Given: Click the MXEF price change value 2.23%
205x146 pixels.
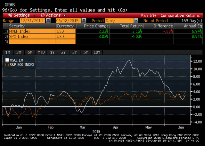Looking at the screenshot, I should [x=103, y=31].
